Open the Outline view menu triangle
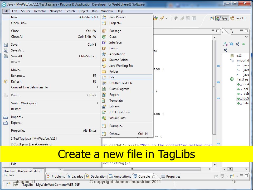The image size is (253, 190). [x=246, y=37]
